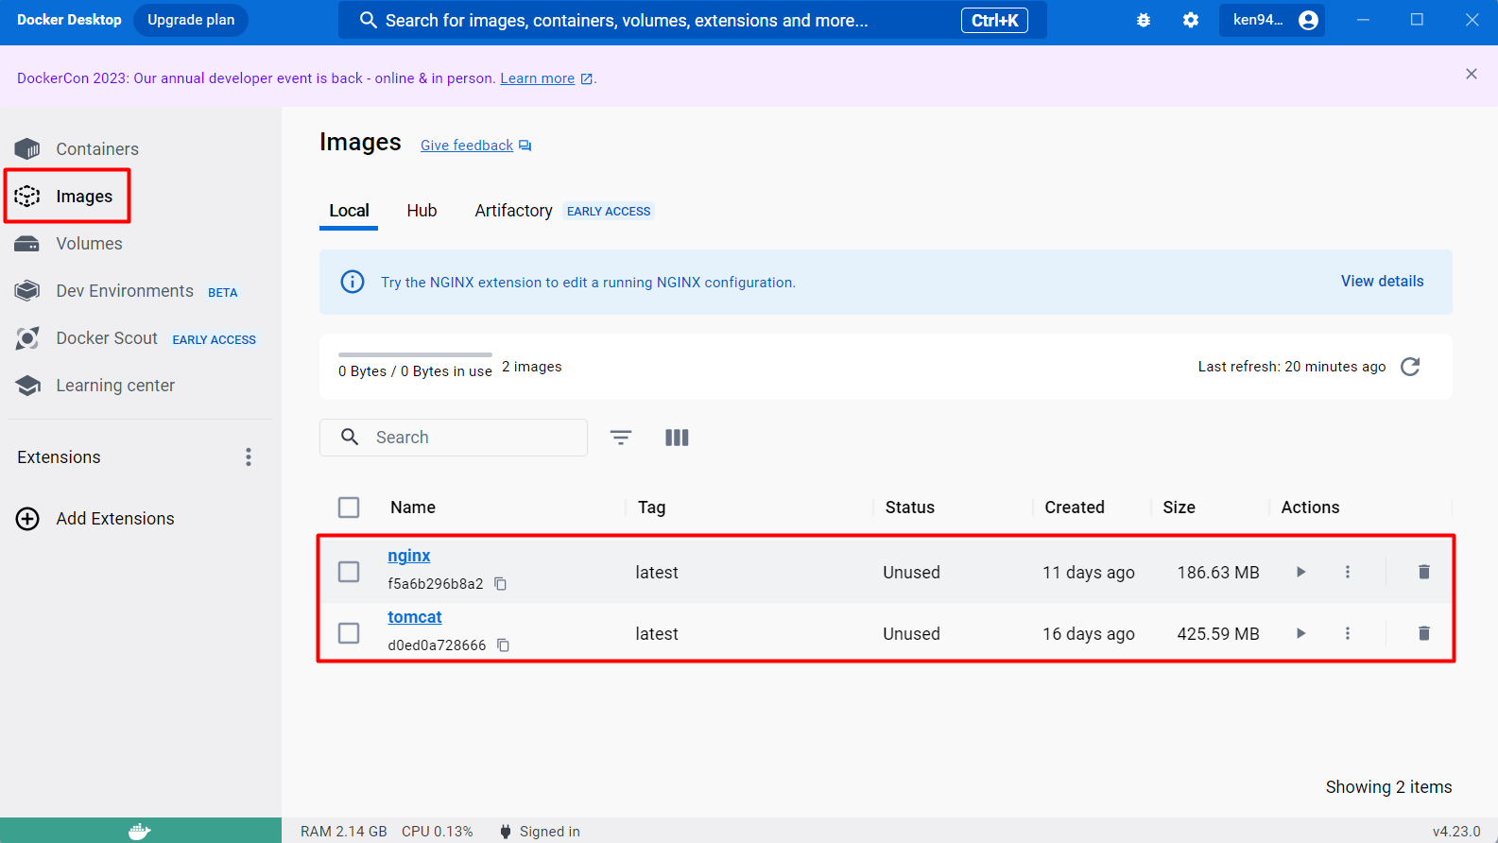
Task: Open troubleshoot bug icon in header
Action: (x=1144, y=20)
